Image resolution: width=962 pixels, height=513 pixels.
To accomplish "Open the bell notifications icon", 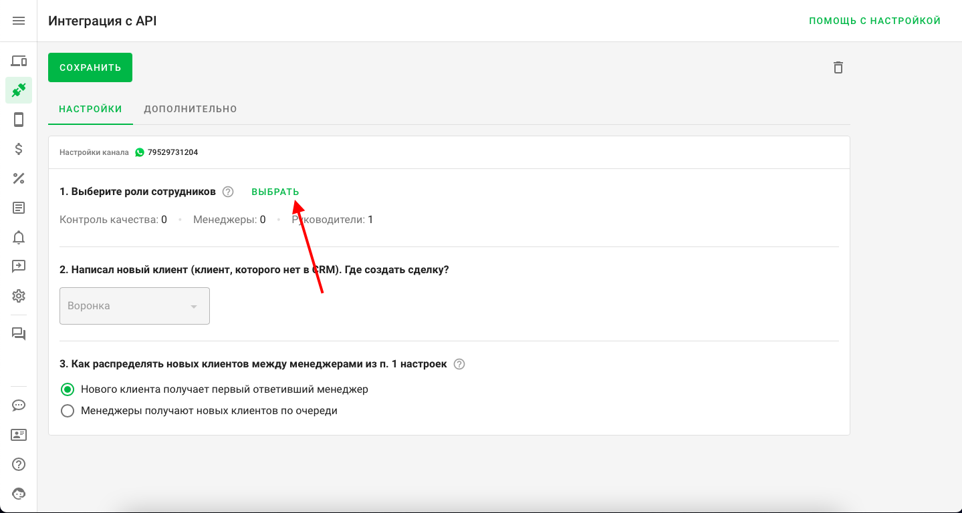I will pyautogui.click(x=19, y=237).
